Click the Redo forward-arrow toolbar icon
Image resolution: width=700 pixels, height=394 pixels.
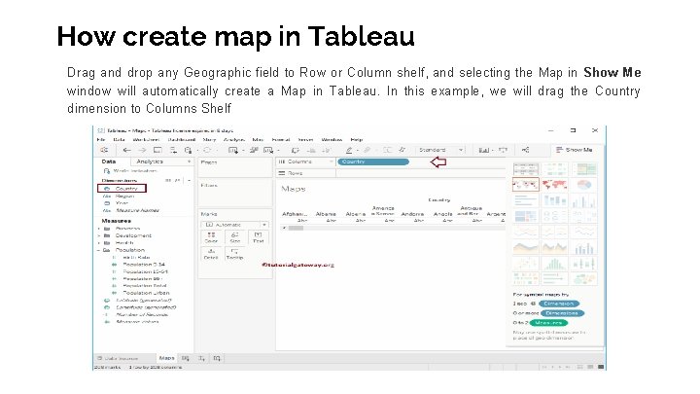[x=142, y=150]
